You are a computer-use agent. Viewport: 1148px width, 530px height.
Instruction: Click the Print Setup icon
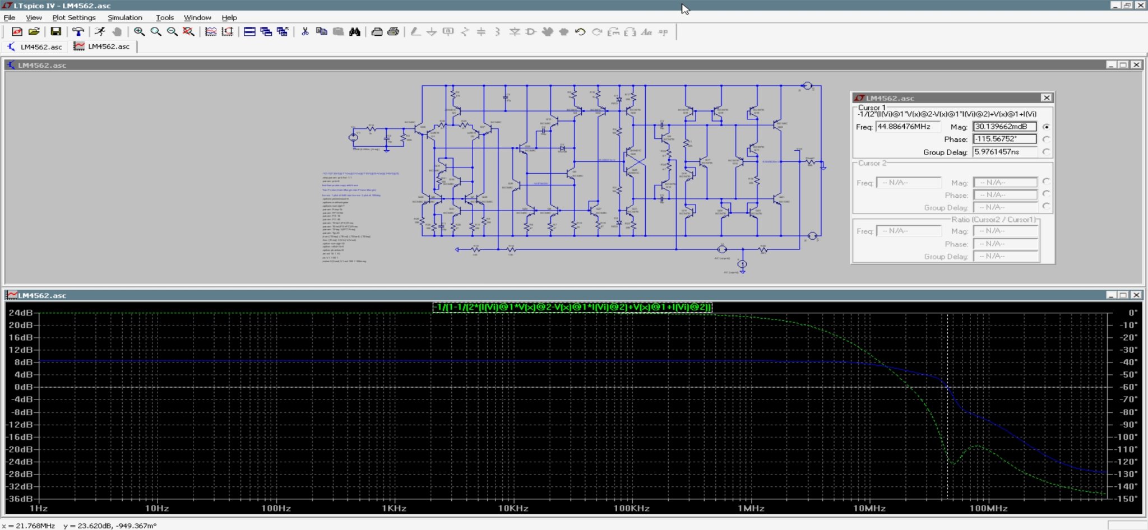[377, 31]
